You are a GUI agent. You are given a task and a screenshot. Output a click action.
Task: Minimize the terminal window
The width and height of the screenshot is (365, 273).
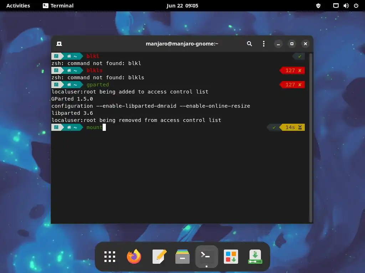[x=278, y=44]
